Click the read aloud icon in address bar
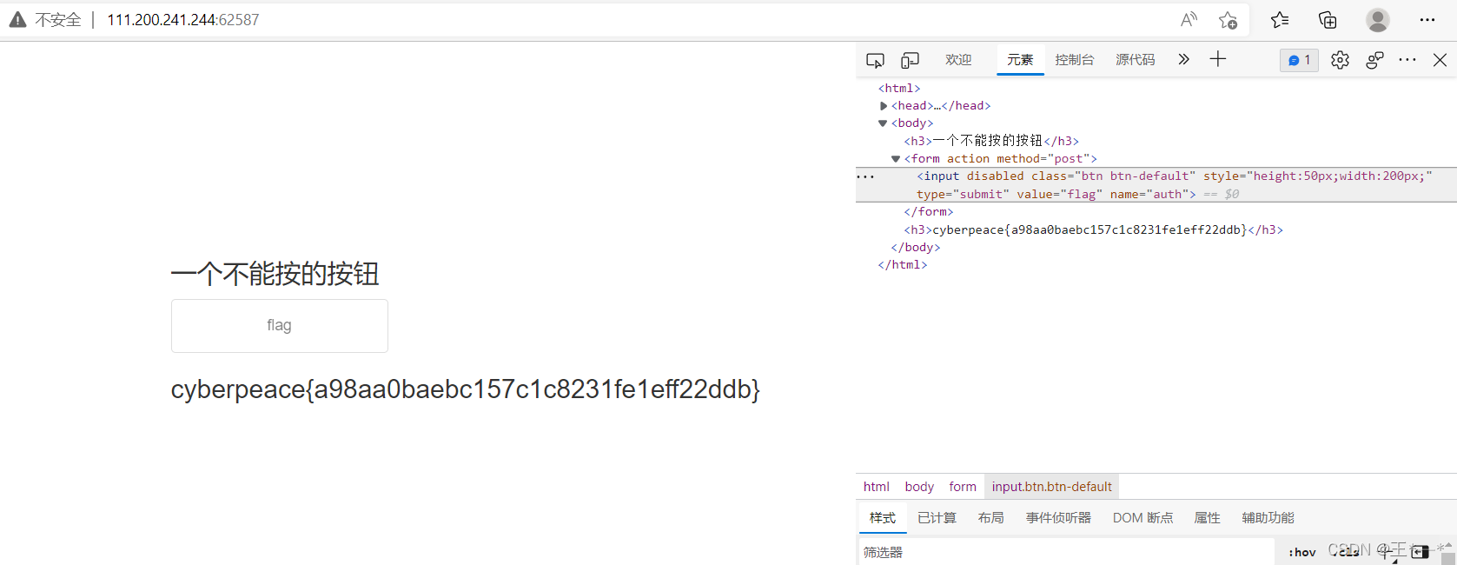This screenshot has height=565, width=1457. pos(1189,20)
